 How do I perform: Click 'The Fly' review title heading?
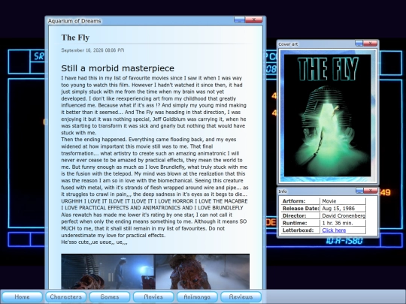point(75,38)
